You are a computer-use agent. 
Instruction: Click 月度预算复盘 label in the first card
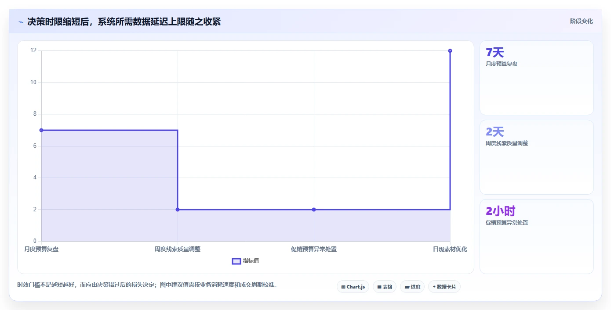click(x=502, y=64)
